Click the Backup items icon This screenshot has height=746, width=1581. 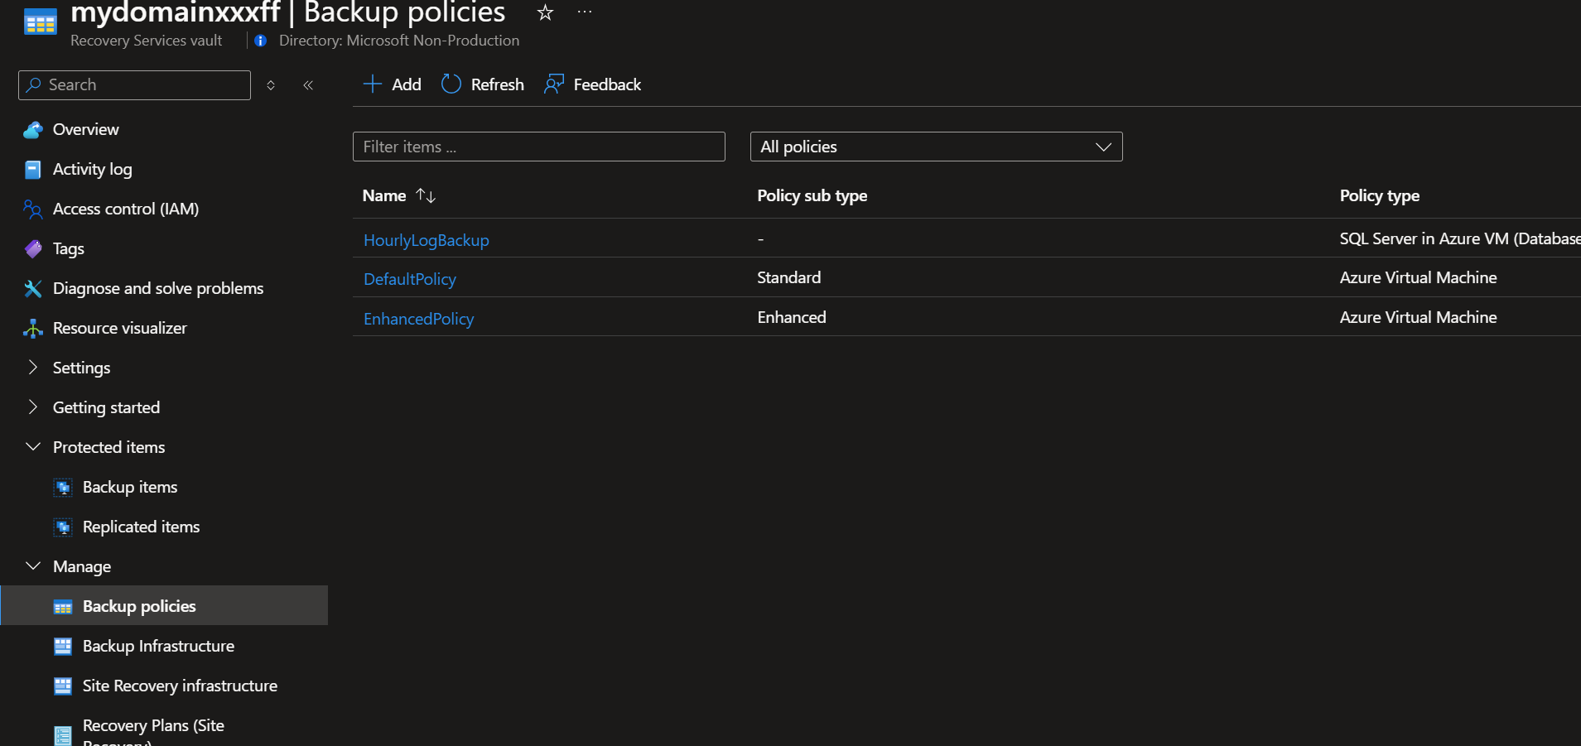click(63, 488)
